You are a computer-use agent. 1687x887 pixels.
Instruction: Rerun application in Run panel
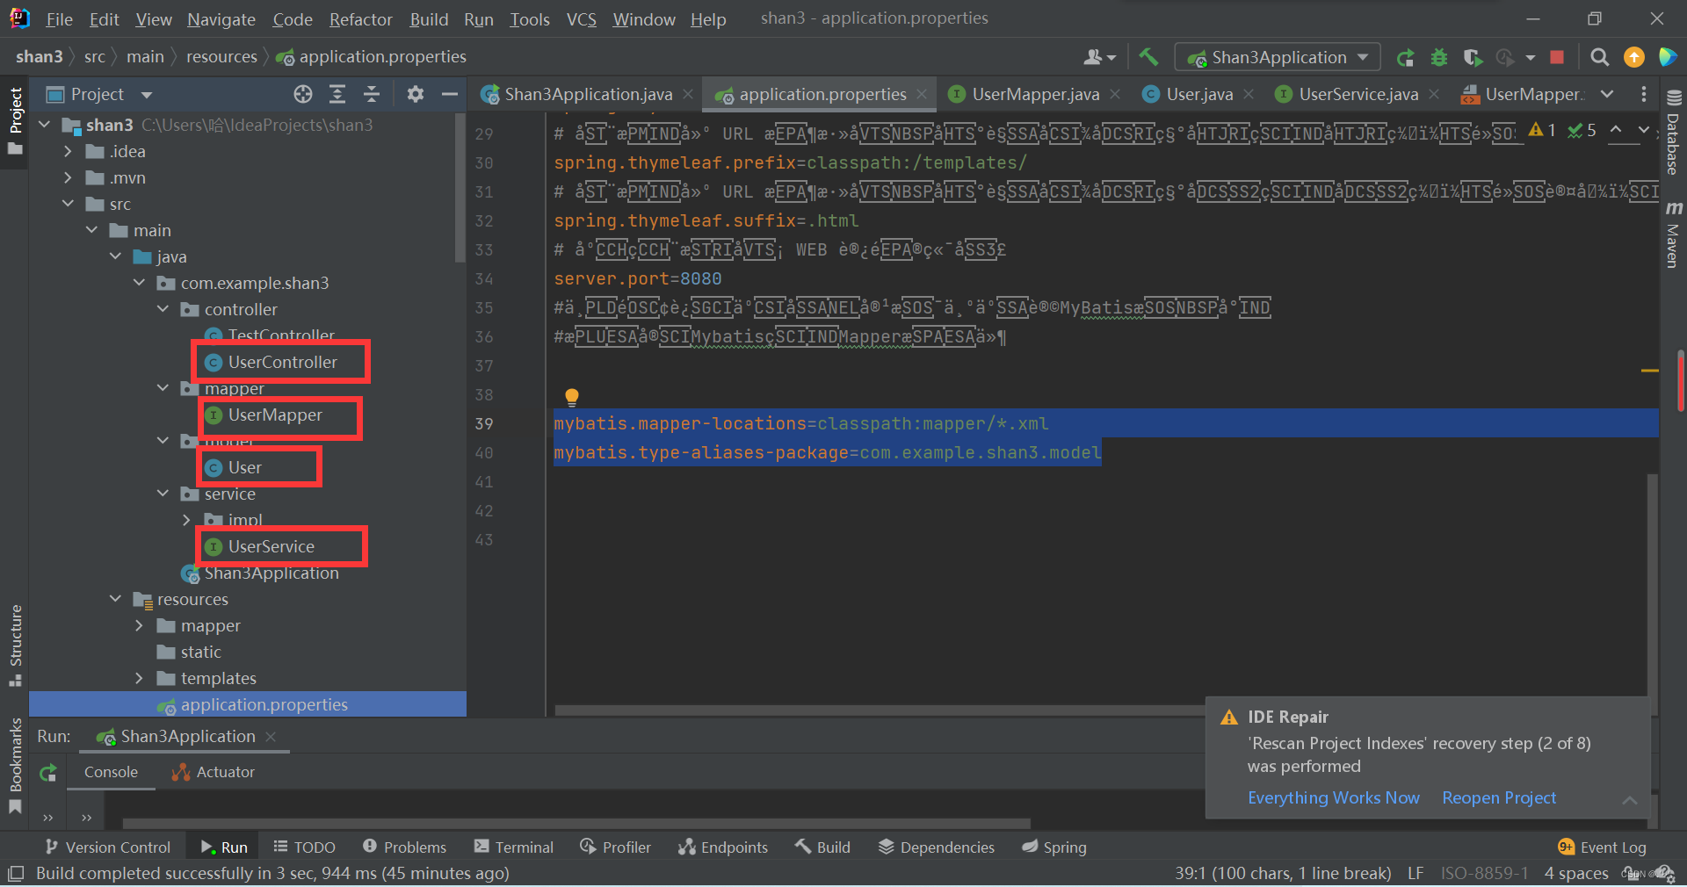tap(48, 773)
